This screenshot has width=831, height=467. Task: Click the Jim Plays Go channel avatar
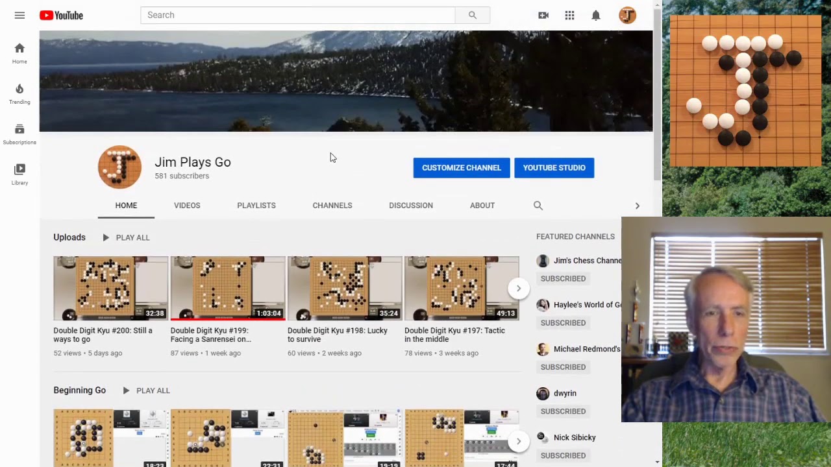(x=119, y=167)
